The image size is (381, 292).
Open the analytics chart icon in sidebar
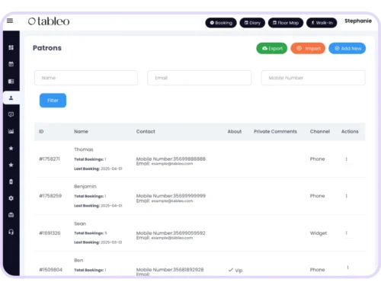click(x=11, y=131)
